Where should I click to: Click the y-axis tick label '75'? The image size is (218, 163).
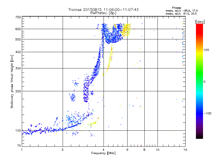(19, 146)
